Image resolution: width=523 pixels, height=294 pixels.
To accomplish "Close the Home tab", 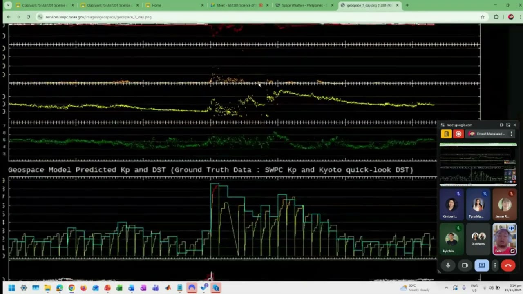I will [202, 5].
